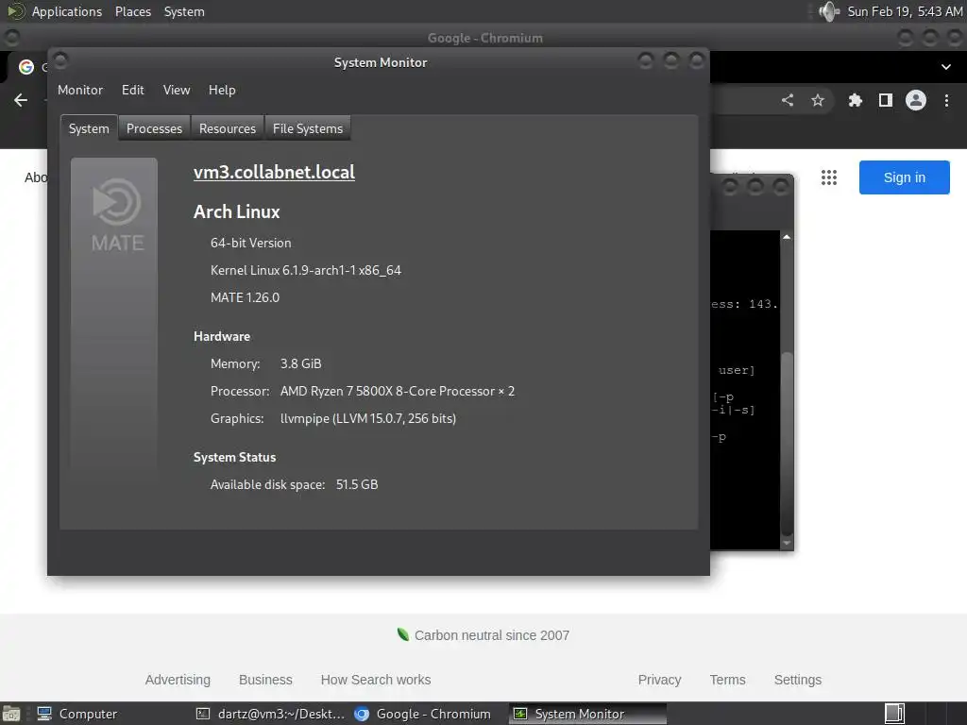Click the Privacy footer link
The height and width of the screenshot is (725, 967).
tap(659, 680)
